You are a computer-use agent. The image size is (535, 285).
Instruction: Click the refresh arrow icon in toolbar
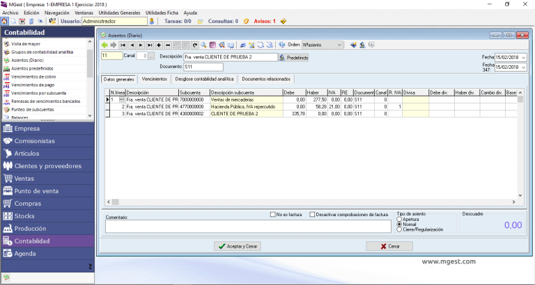(x=195, y=45)
